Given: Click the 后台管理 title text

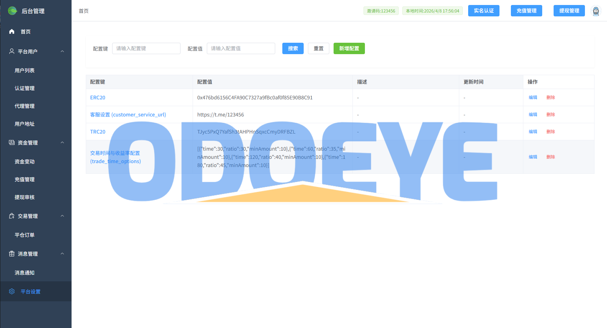Looking at the screenshot, I should [x=33, y=11].
